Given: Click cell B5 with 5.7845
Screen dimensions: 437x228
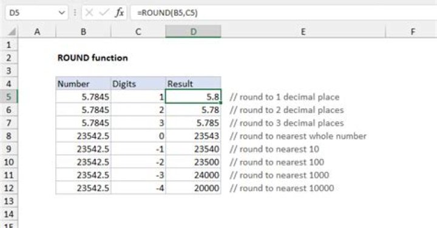Looking at the screenshot, I should [x=83, y=97].
